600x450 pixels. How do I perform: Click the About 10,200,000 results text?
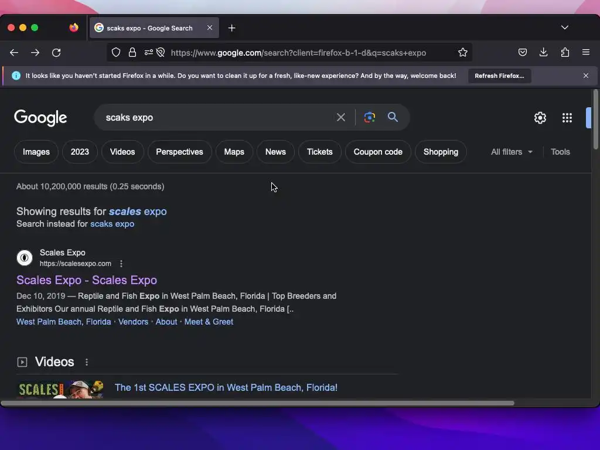pos(90,186)
